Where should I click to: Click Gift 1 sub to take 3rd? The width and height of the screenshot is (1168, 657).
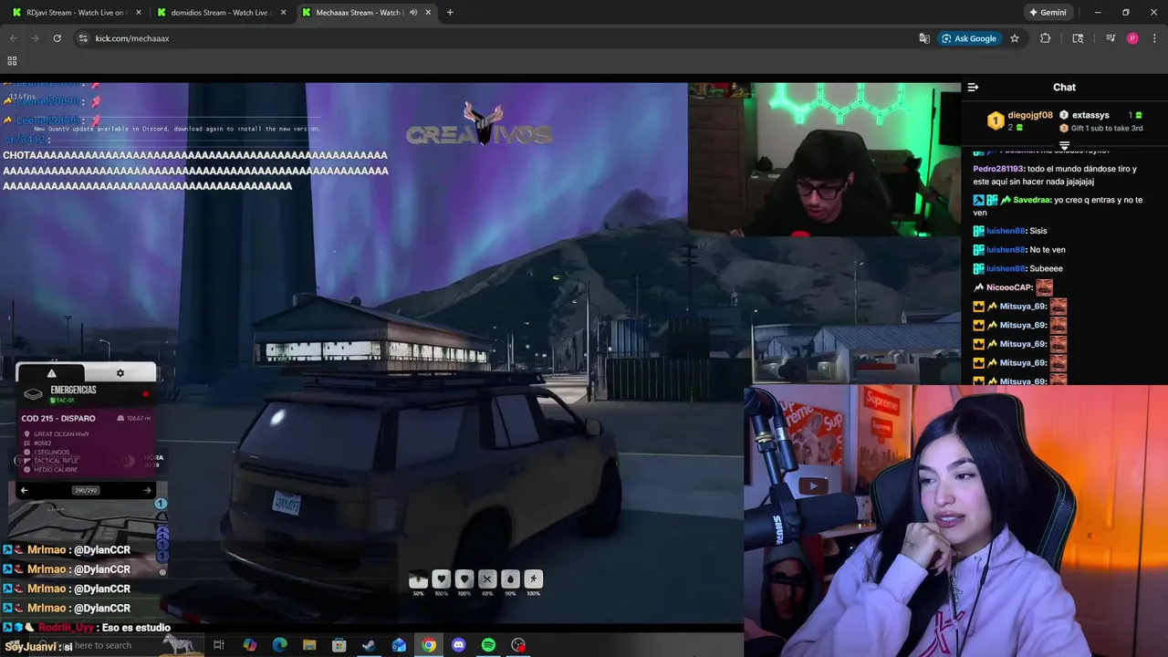(x=1107, y=129)
